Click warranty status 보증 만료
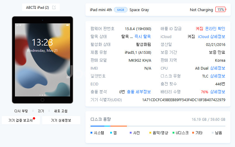Image resolution: width=235 pixels, height=147 pixels. click(x=217, y=52)
